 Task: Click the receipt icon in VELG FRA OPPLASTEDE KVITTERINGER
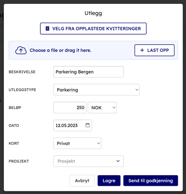tap(48, 29)
